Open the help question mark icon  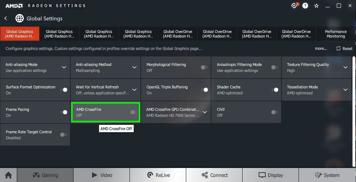tap(305, 6)
